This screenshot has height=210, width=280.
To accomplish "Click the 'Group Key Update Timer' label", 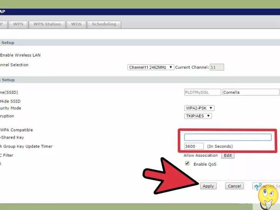I will [x=28, y=147].
